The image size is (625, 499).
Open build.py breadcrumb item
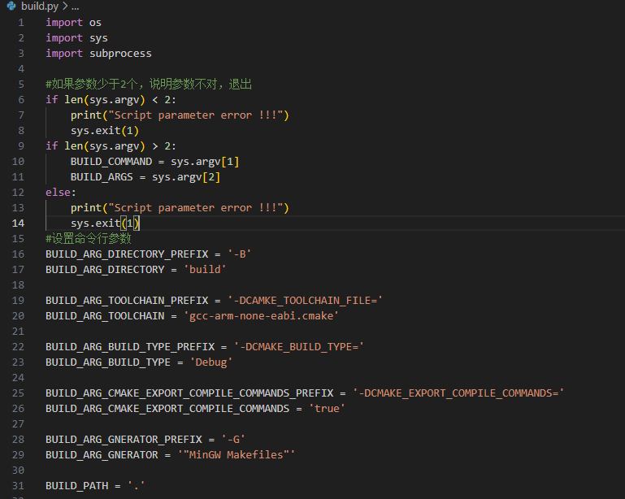tap(40, 6)
